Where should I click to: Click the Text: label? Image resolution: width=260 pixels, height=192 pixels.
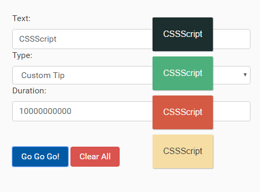(21, 18)
